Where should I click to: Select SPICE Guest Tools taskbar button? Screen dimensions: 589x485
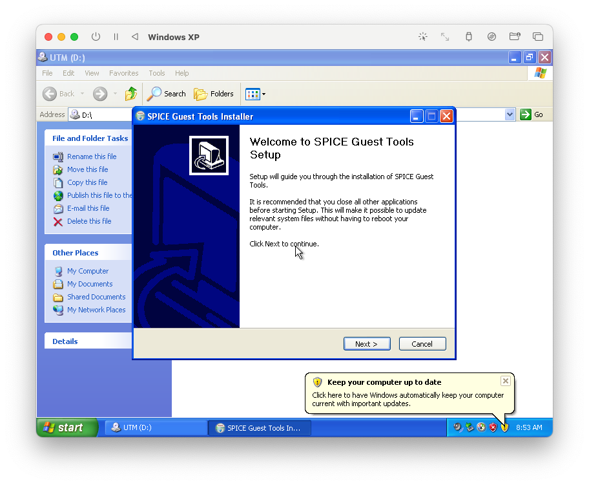coord(259,427)
